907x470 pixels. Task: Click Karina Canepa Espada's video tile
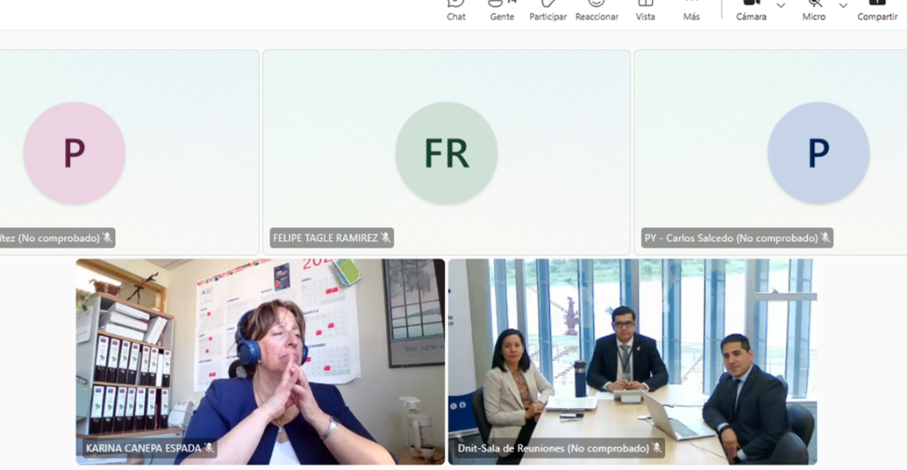click(261, 361)
